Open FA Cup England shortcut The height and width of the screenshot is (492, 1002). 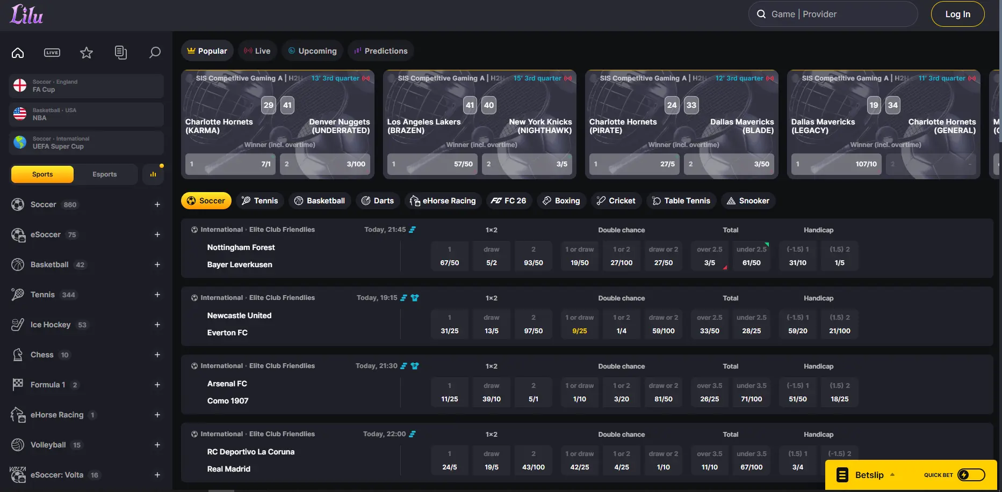(86, 86)
